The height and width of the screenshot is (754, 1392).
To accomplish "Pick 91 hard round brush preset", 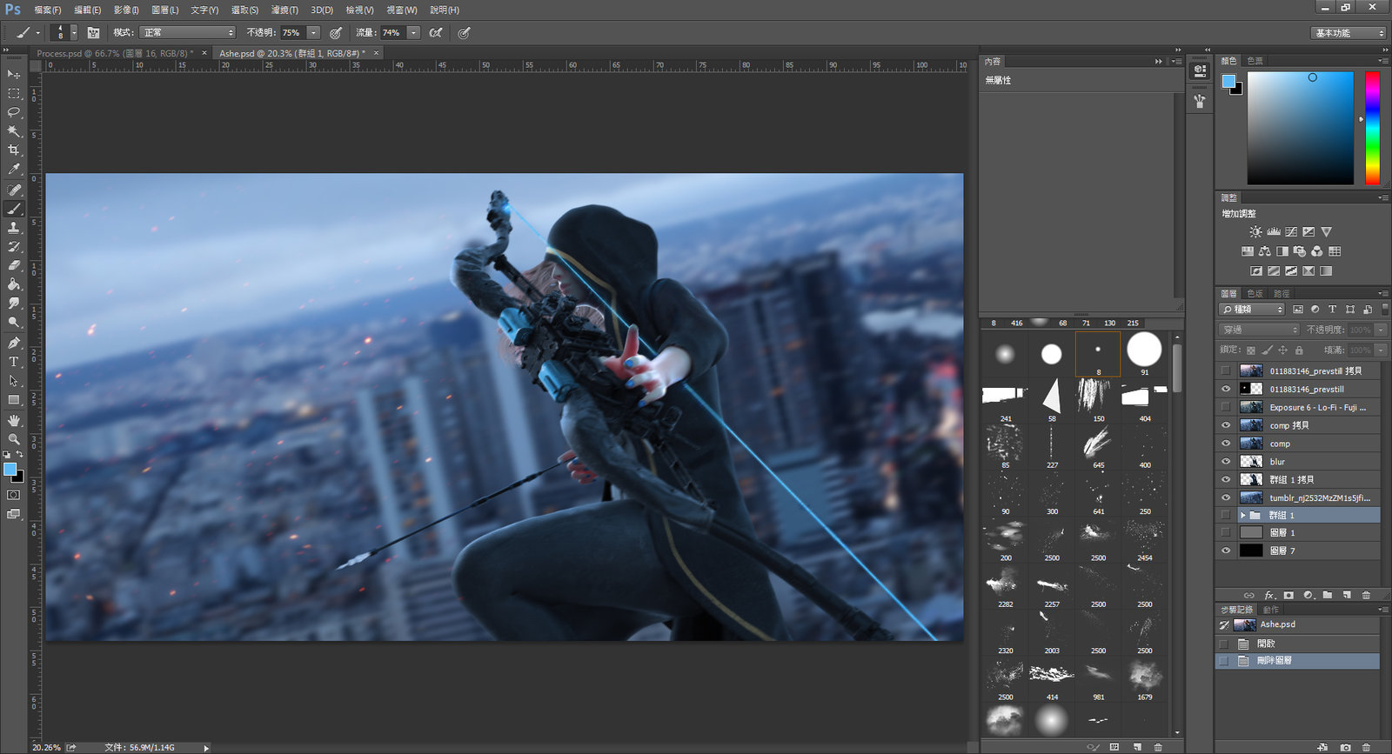I will pos(1144,353).
